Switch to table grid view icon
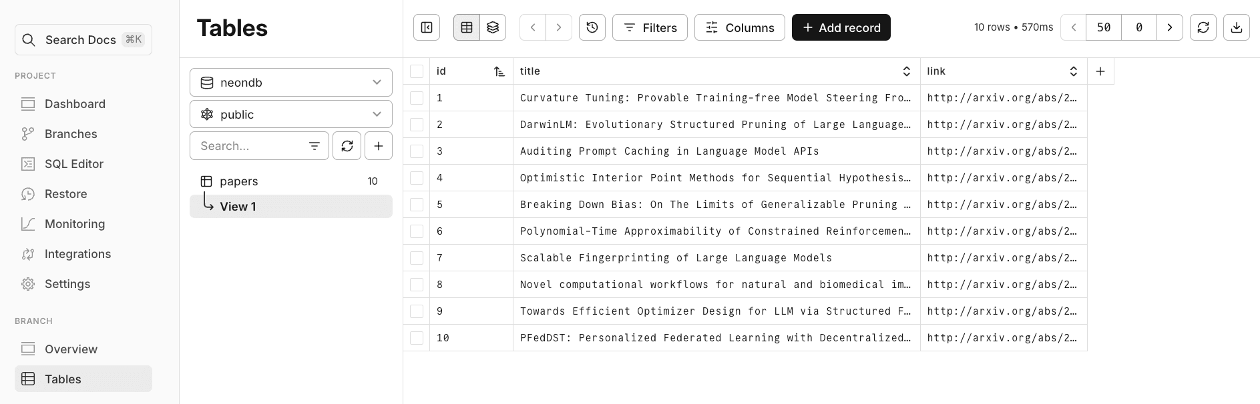 [x=467, y=27]
